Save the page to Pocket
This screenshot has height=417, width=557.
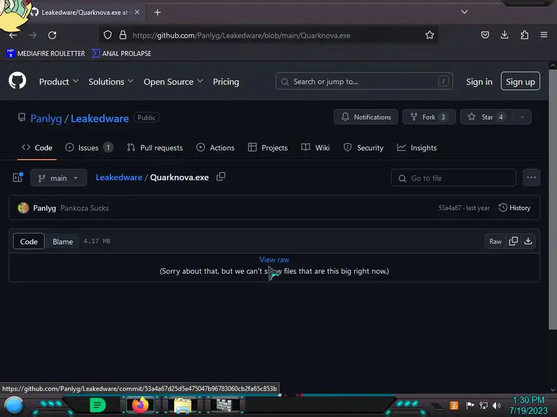pyautogui.click(x=485, y=35)
